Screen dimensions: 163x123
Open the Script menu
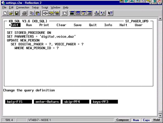45,7
